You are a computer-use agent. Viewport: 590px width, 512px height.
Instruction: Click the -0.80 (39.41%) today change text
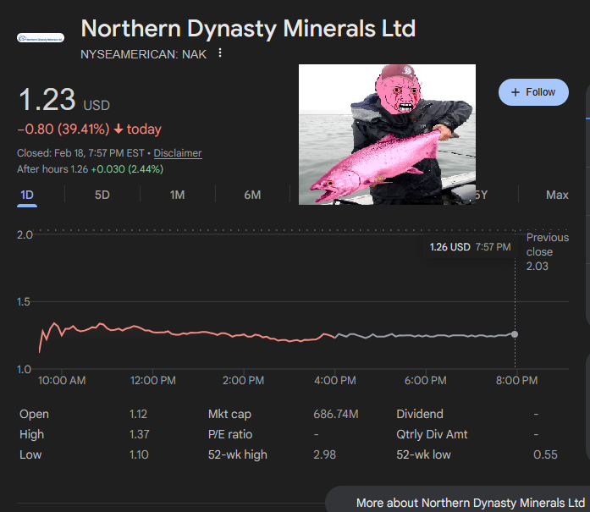90,129
